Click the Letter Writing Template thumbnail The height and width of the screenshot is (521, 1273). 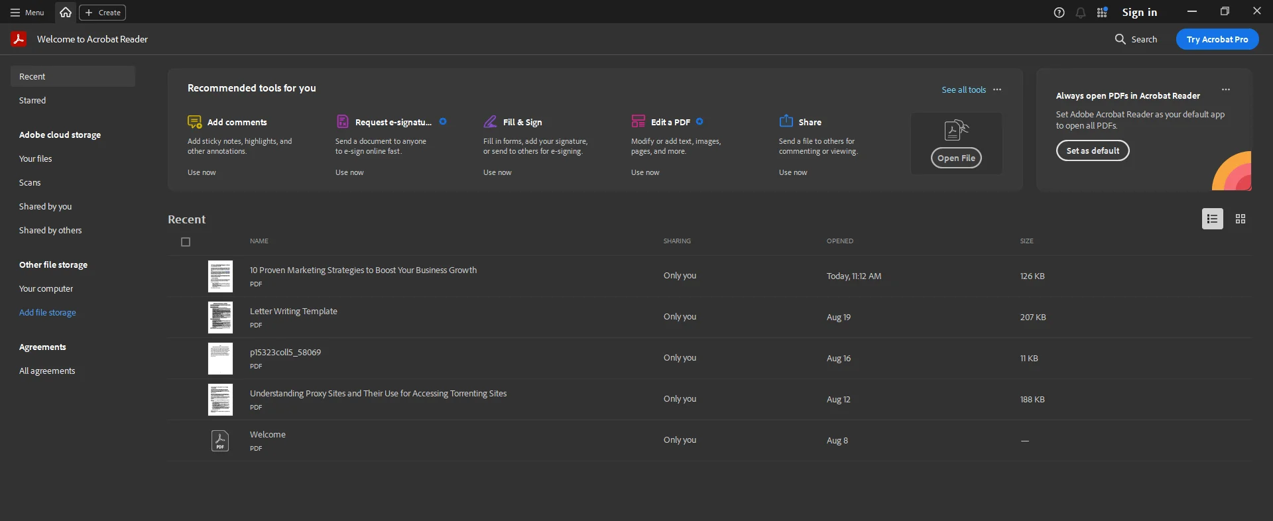click(220, 318)
